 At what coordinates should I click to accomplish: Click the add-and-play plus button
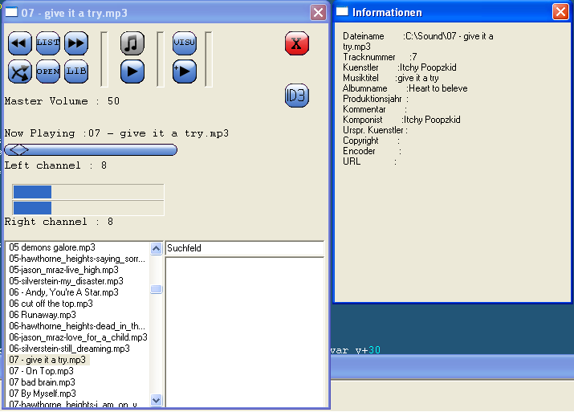click(185, 71)
